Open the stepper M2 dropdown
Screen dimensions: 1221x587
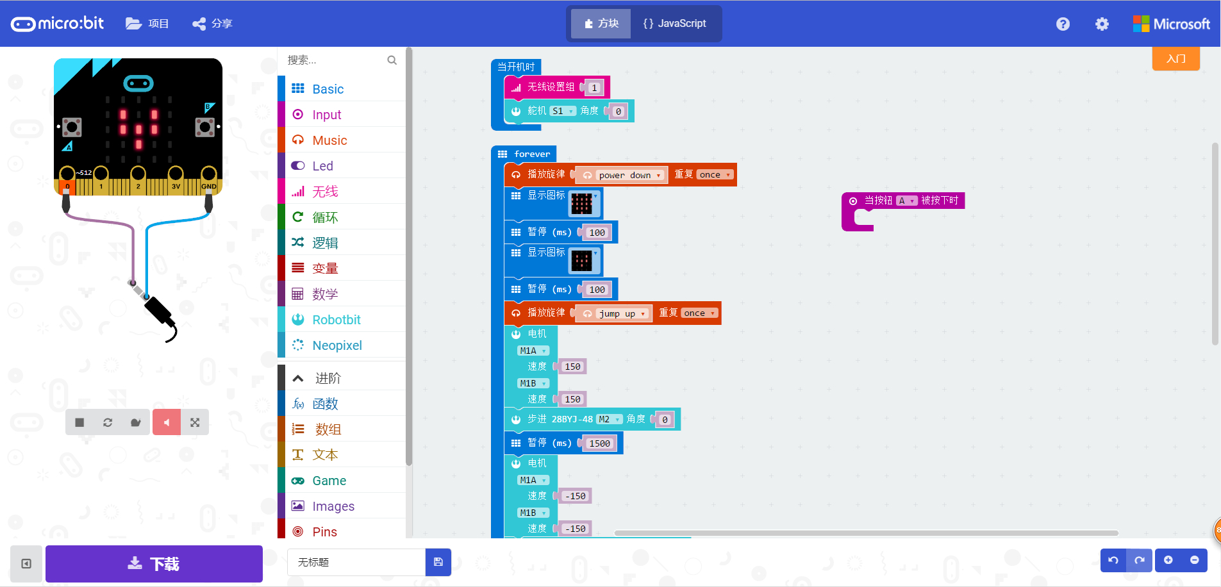pos(610,419)
